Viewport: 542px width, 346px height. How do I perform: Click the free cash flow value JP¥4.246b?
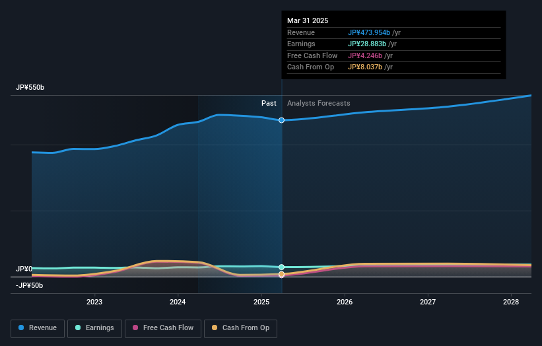pyautogui.click(x=365, y=55)
